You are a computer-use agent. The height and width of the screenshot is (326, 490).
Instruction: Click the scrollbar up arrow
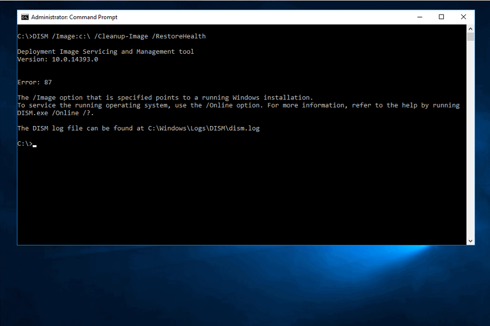click(470, 28)
